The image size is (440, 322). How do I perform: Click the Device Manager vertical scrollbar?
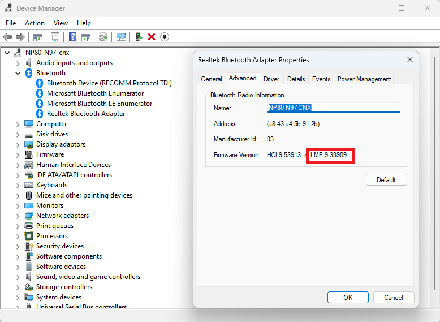pyautogui.click(x=435, y=173)
